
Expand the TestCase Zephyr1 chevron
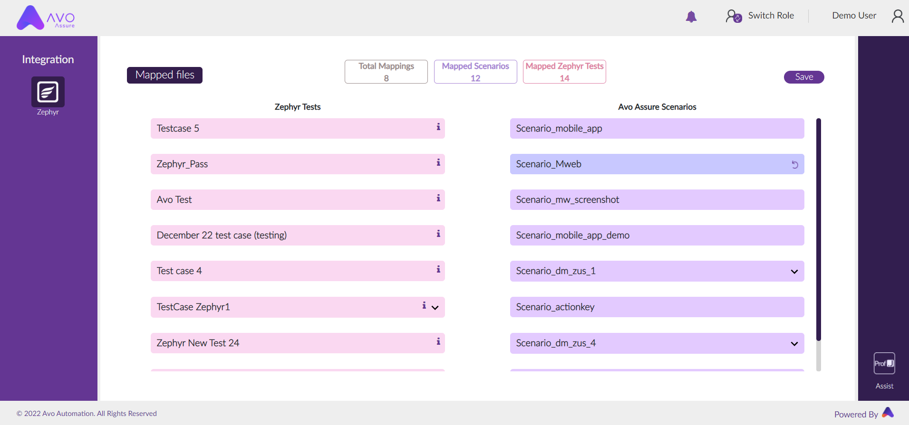point(435,308)
